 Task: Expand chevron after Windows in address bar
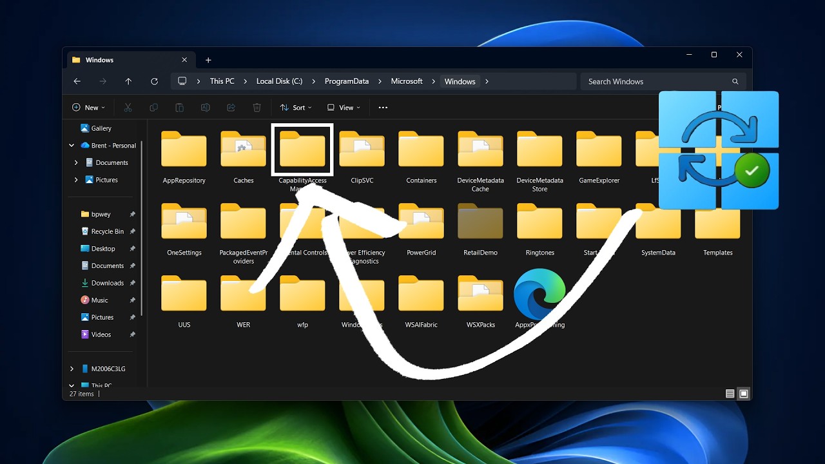coord(487,81)
